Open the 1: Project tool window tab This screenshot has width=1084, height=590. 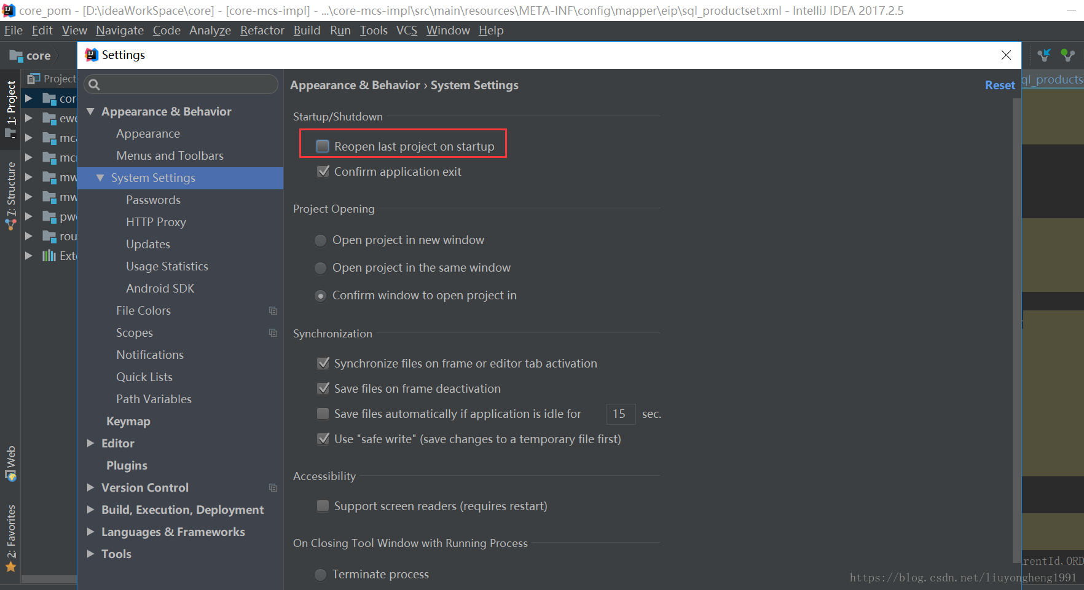pos(11,109)
